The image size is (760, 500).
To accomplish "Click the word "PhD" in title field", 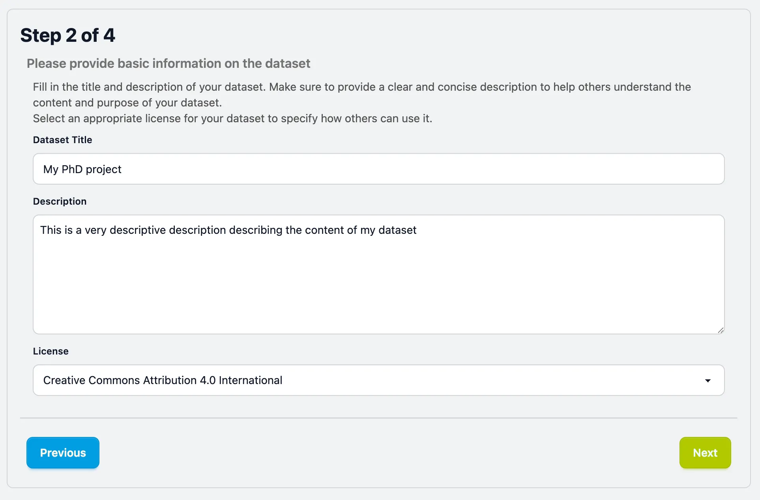I will coord(72,170).
